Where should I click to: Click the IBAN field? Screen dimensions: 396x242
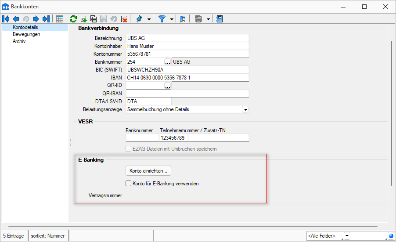tap(187, 78)
